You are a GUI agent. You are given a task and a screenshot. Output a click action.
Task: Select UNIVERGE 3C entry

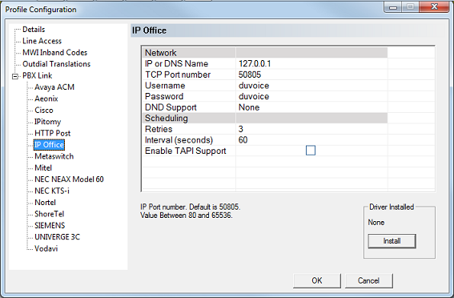pyautogui.click(x=57, y=237)
